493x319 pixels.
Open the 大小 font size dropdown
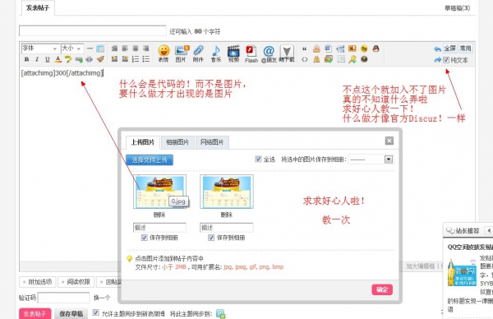tap(72, 49)
